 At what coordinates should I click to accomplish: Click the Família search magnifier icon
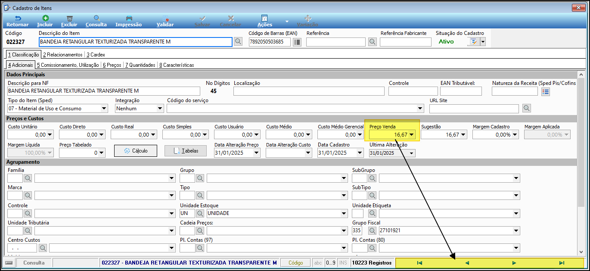[x=28, y=178]
